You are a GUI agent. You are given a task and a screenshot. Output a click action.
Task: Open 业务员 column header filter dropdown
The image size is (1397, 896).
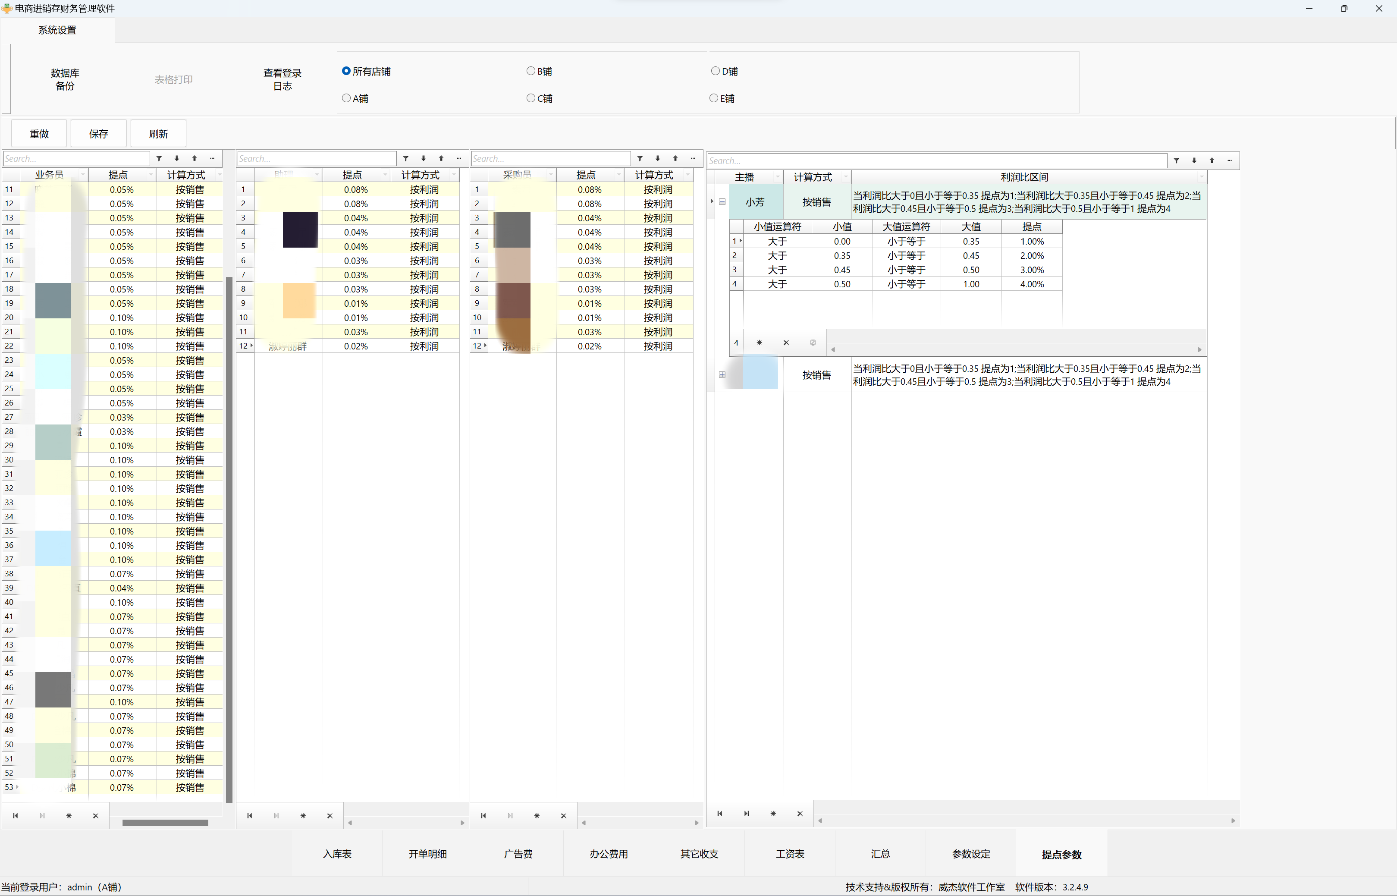pos(83,175)
